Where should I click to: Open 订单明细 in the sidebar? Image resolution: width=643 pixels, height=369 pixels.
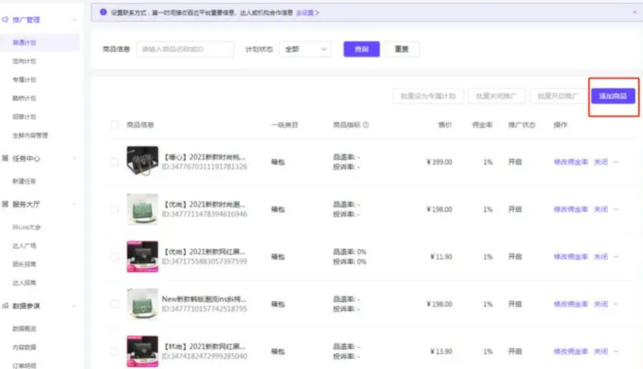point(24,366)
